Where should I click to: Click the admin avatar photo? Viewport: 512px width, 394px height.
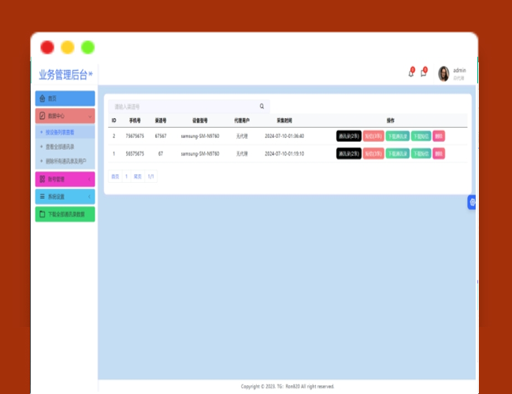tap(443, 74)
